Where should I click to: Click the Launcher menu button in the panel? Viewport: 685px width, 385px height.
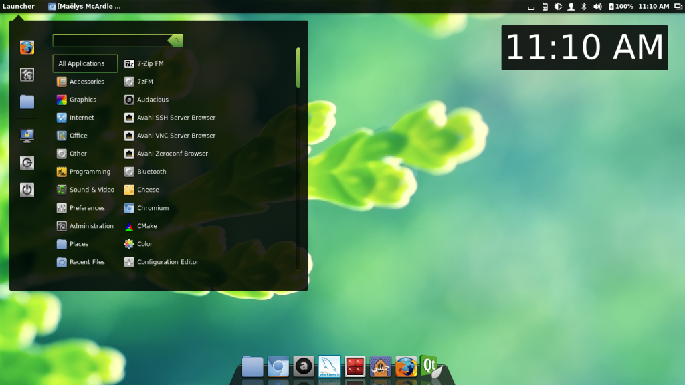[19, 7]
